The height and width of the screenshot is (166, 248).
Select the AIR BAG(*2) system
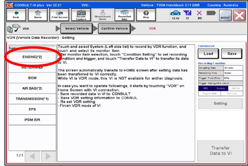(x=32, y=88)
